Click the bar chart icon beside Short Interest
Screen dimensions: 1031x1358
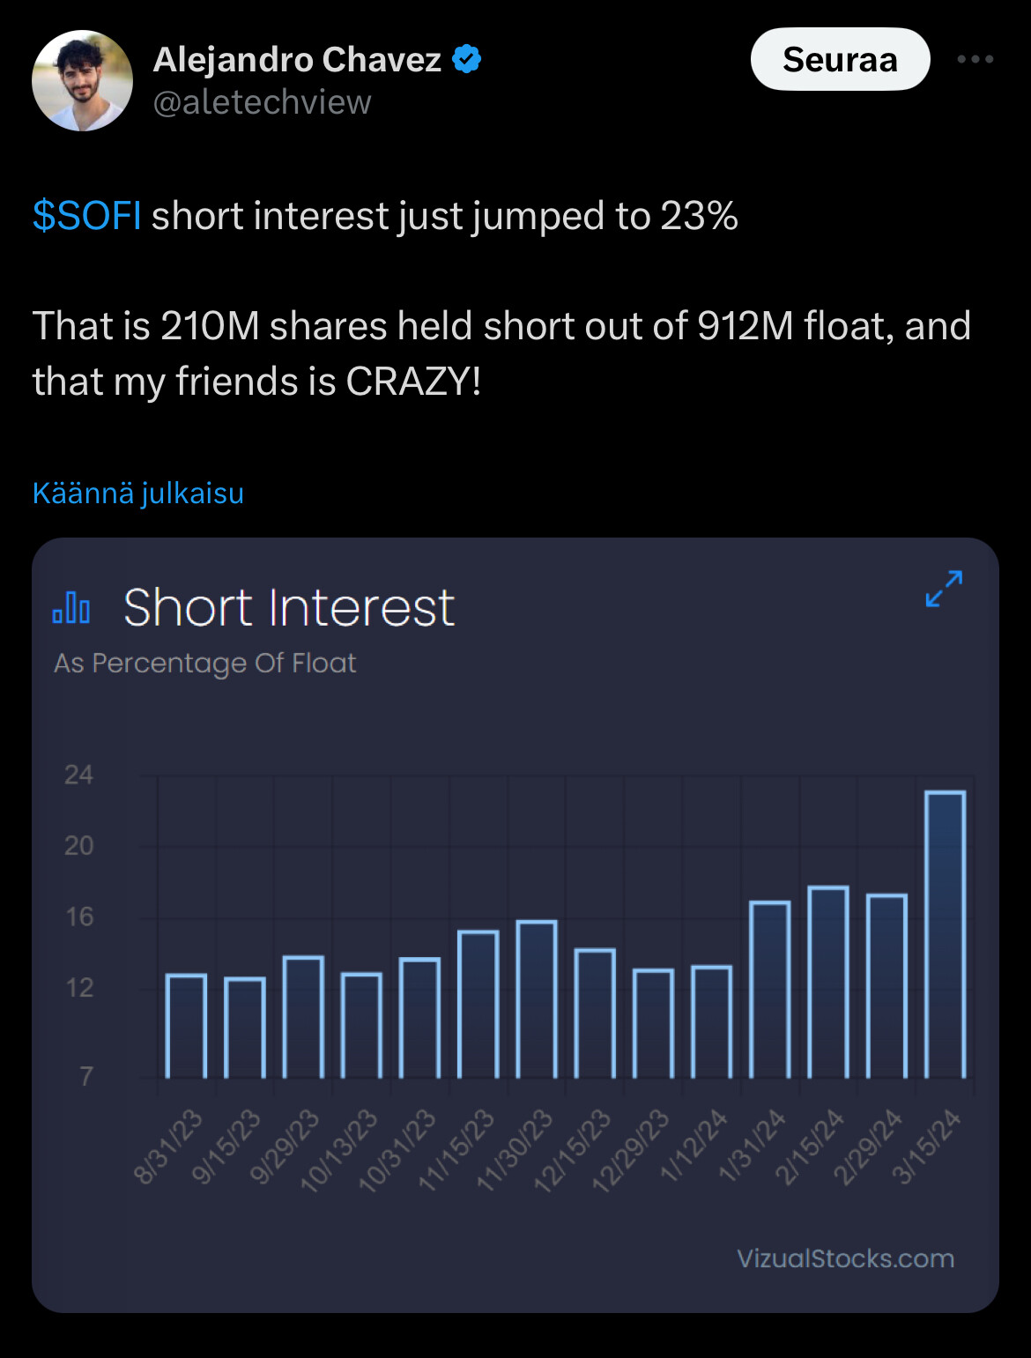pos(71,607)
